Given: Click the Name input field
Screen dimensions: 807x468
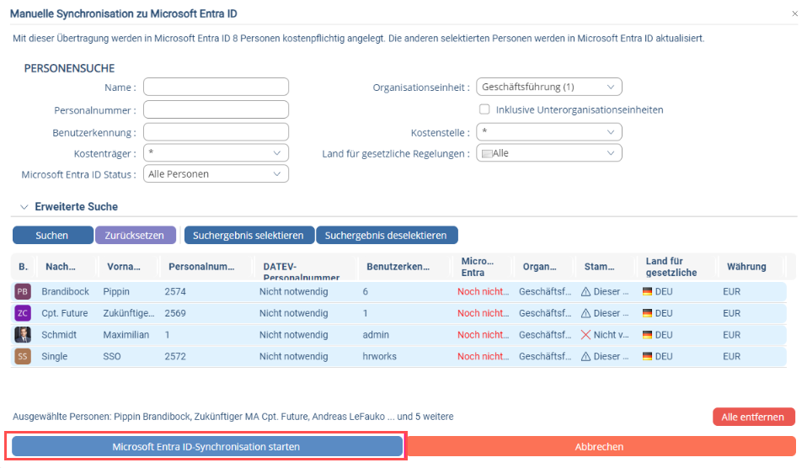Looking at the screenshot, I should point(216,87).
